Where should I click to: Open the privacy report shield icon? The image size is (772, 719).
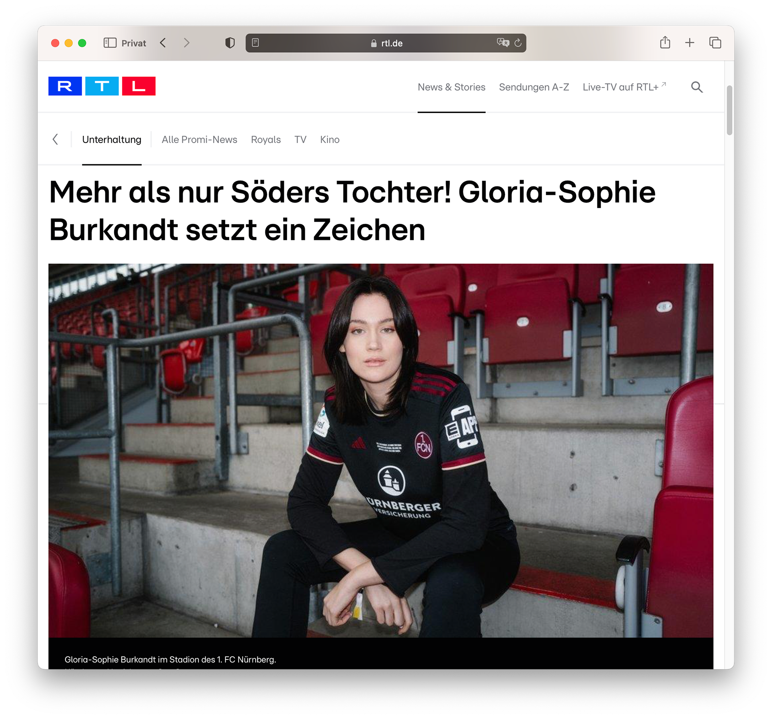(230, 43)
